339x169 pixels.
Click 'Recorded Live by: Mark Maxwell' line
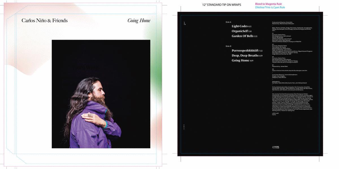coord(282,40)
